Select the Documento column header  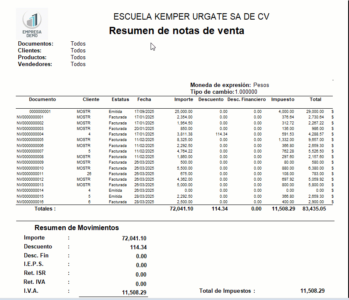(x=42, y=99)
